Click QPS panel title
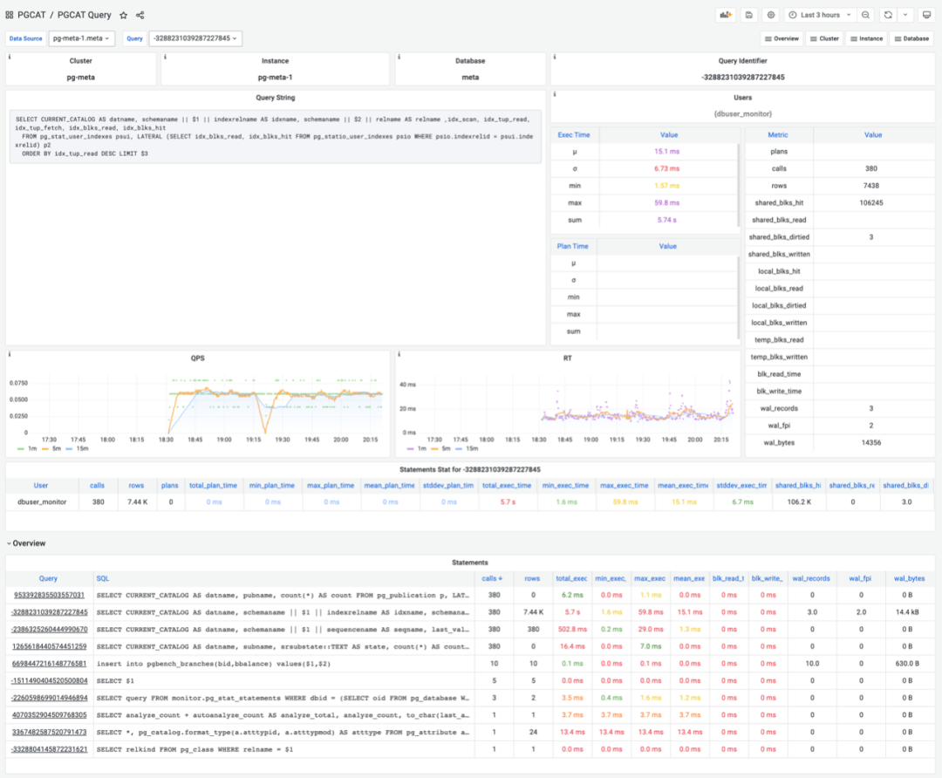 point(198,358)
